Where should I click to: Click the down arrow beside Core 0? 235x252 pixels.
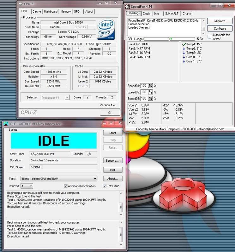[x=184, y=57]
